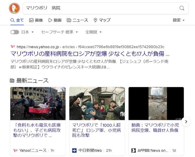
Task: Click the magnifier search button in search box
Action: point(182,8)
